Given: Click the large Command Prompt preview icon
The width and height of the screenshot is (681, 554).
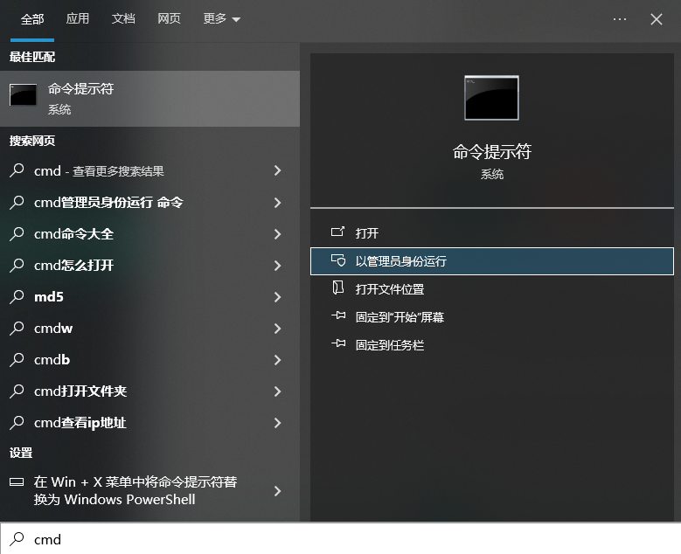Looking at the screenshot, I should point(491,98).
